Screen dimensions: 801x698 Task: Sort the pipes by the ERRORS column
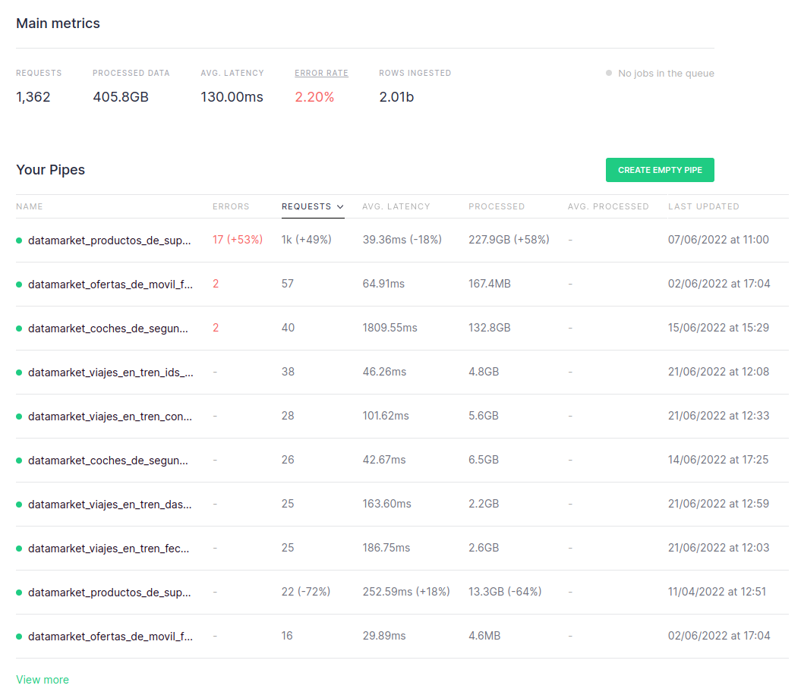[x=231, y=206]
